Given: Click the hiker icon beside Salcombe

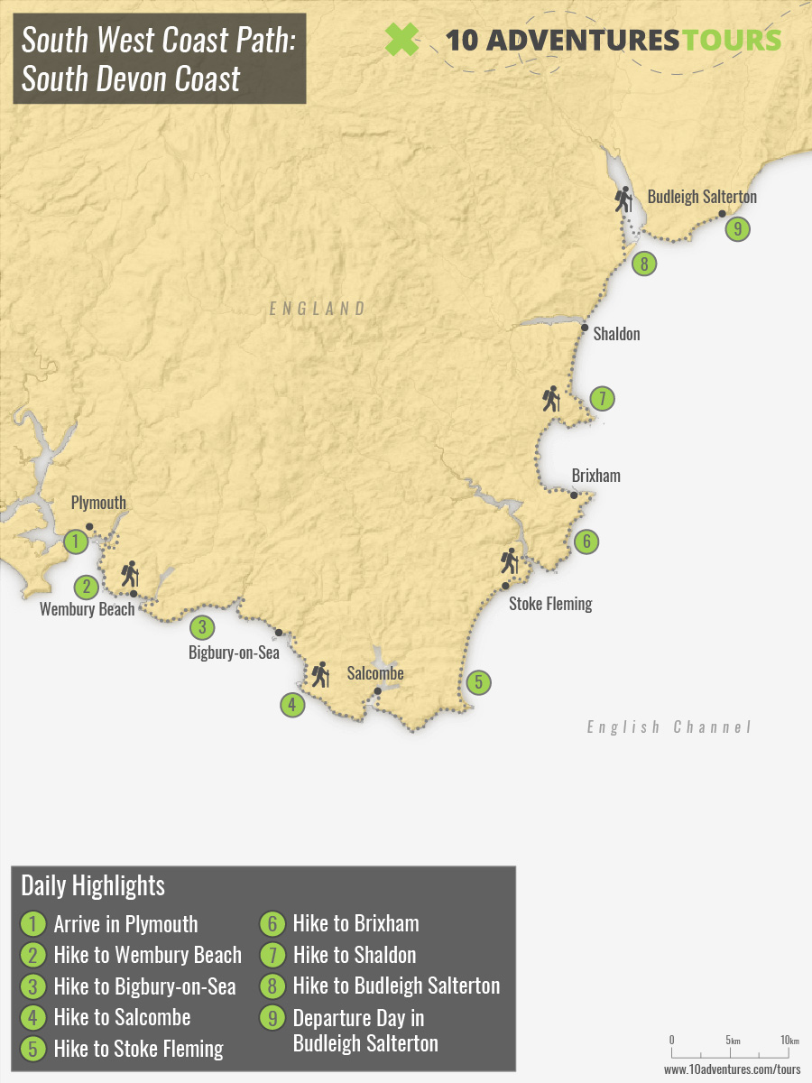Looking at the screenshot, I should tap(319, 674).
